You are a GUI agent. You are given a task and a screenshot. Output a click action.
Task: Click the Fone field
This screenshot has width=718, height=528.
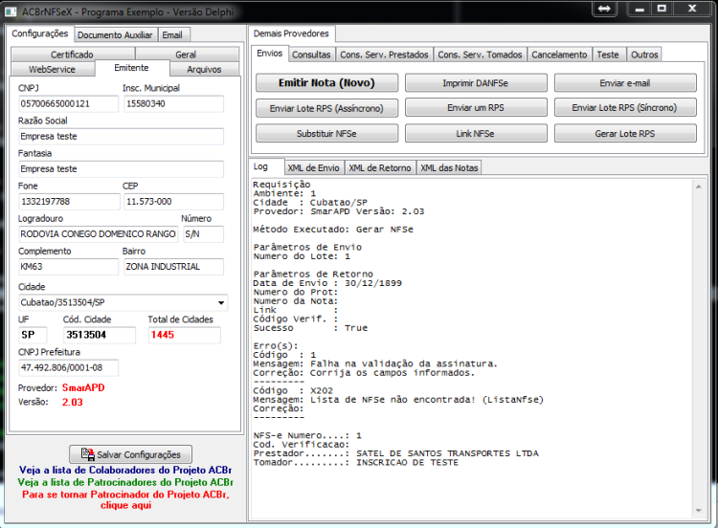tap(69, 201)
